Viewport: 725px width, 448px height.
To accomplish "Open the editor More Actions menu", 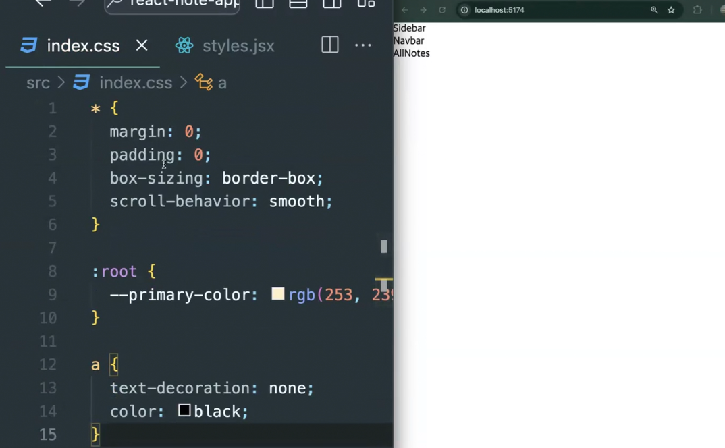I will pos(363,45).
